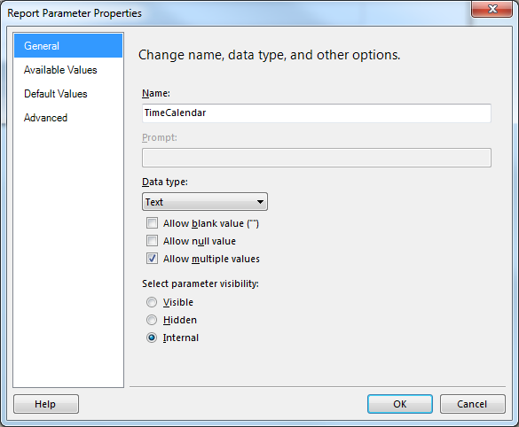This screenshot has height=427, width=519.
Task: Click the Data type dropdown arrow
Action: point(260,202)
